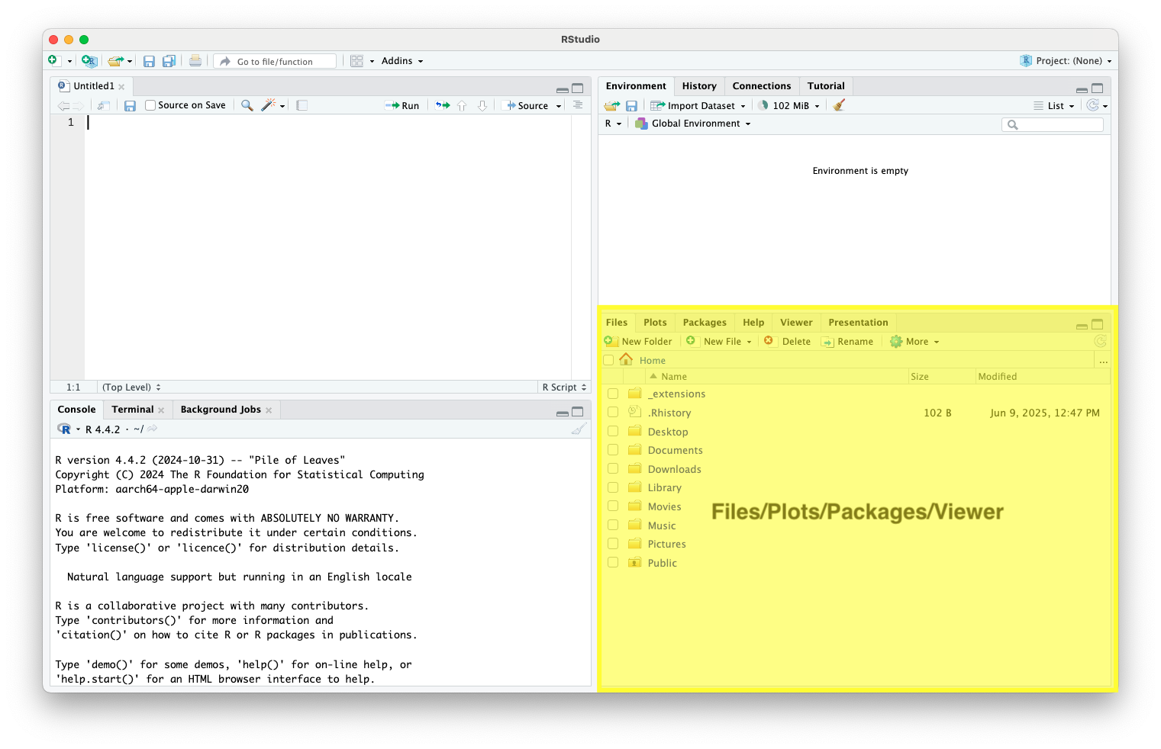1161x749 pixels.
Task: Clear environment objects with broom icon
Action: (839, 105)
